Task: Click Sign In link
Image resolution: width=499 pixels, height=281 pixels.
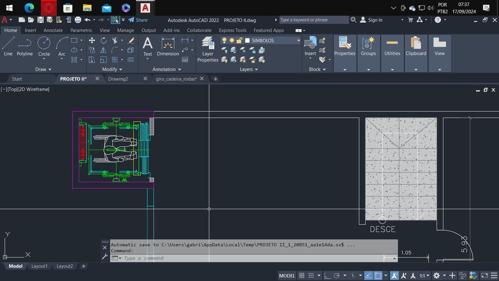Action: tap(375, 20)
